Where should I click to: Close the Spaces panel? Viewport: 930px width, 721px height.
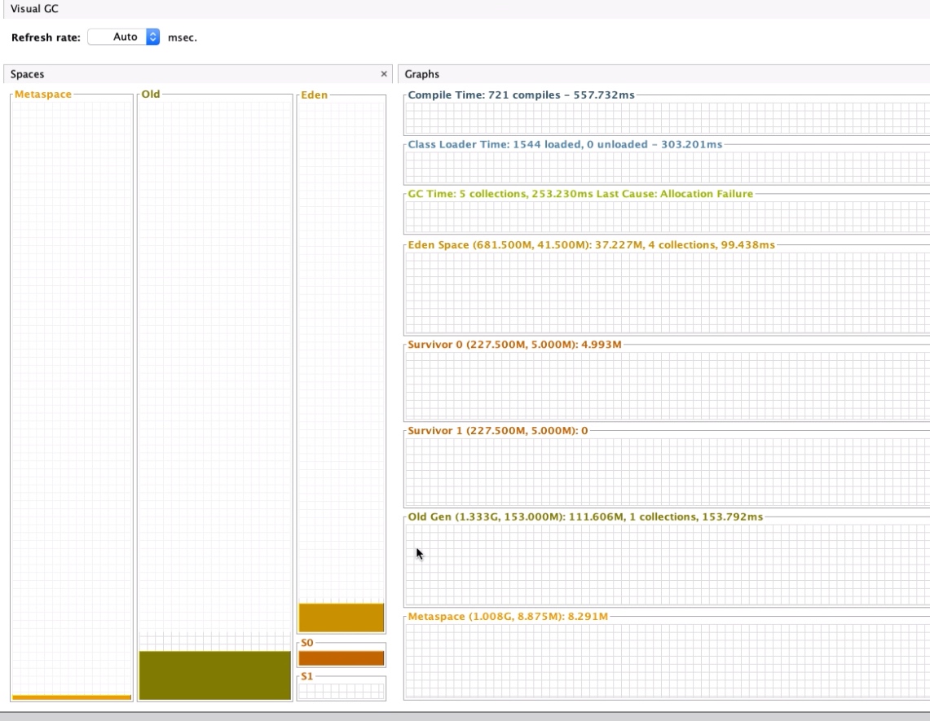click(384, 74)
